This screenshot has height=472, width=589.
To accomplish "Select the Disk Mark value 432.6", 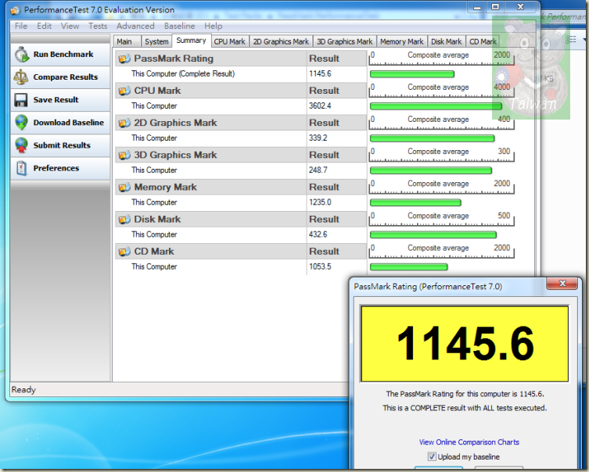I will coord(318,234).
